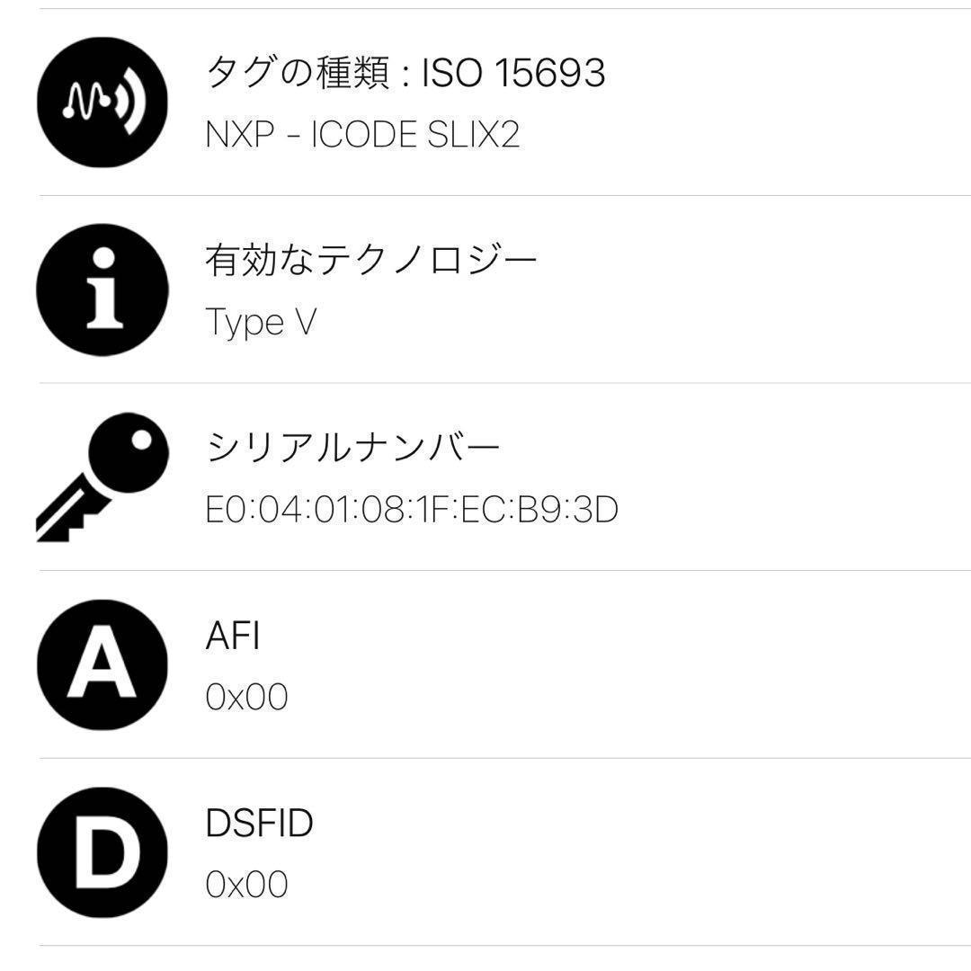Screen dimensions: 971x971
Task: Select the DSFID heading text
Action: (x=261, y=823)
